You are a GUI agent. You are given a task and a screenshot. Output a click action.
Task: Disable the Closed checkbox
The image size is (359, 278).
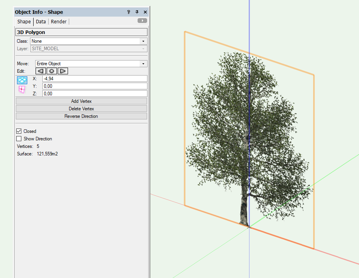coord(18,131)
